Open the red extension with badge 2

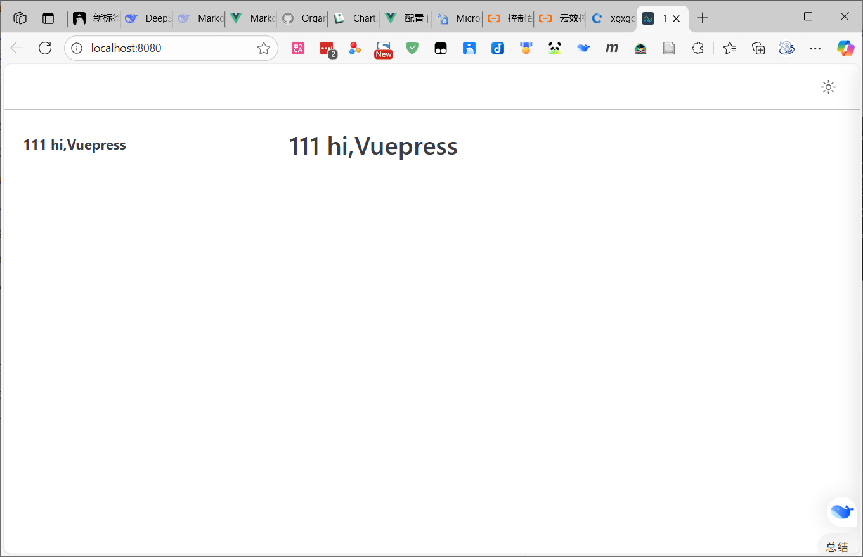point(327,49)
